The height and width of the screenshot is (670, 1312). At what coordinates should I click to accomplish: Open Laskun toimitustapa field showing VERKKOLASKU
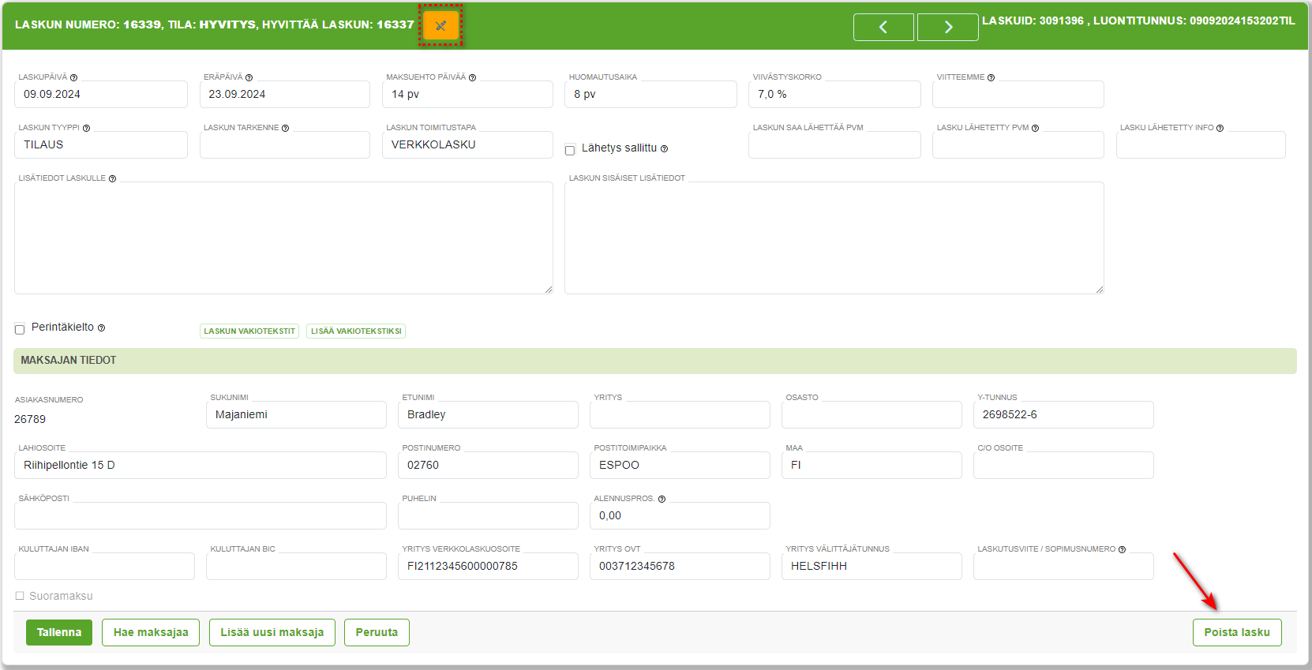pos(467,144)
